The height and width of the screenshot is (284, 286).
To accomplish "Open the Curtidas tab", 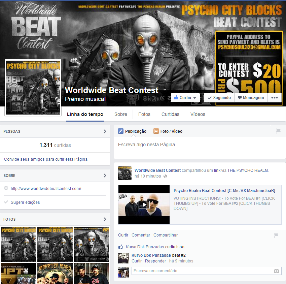I will click(170, 114).
